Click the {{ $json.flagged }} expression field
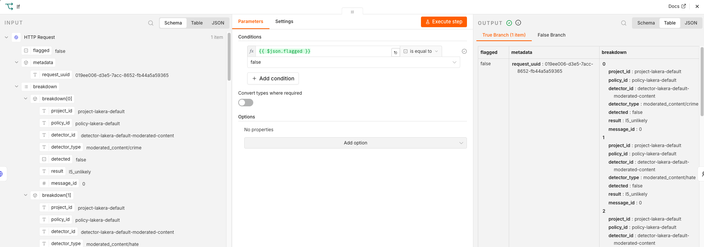The height and width of the screenshot is (247, 704). coord(323,51)
